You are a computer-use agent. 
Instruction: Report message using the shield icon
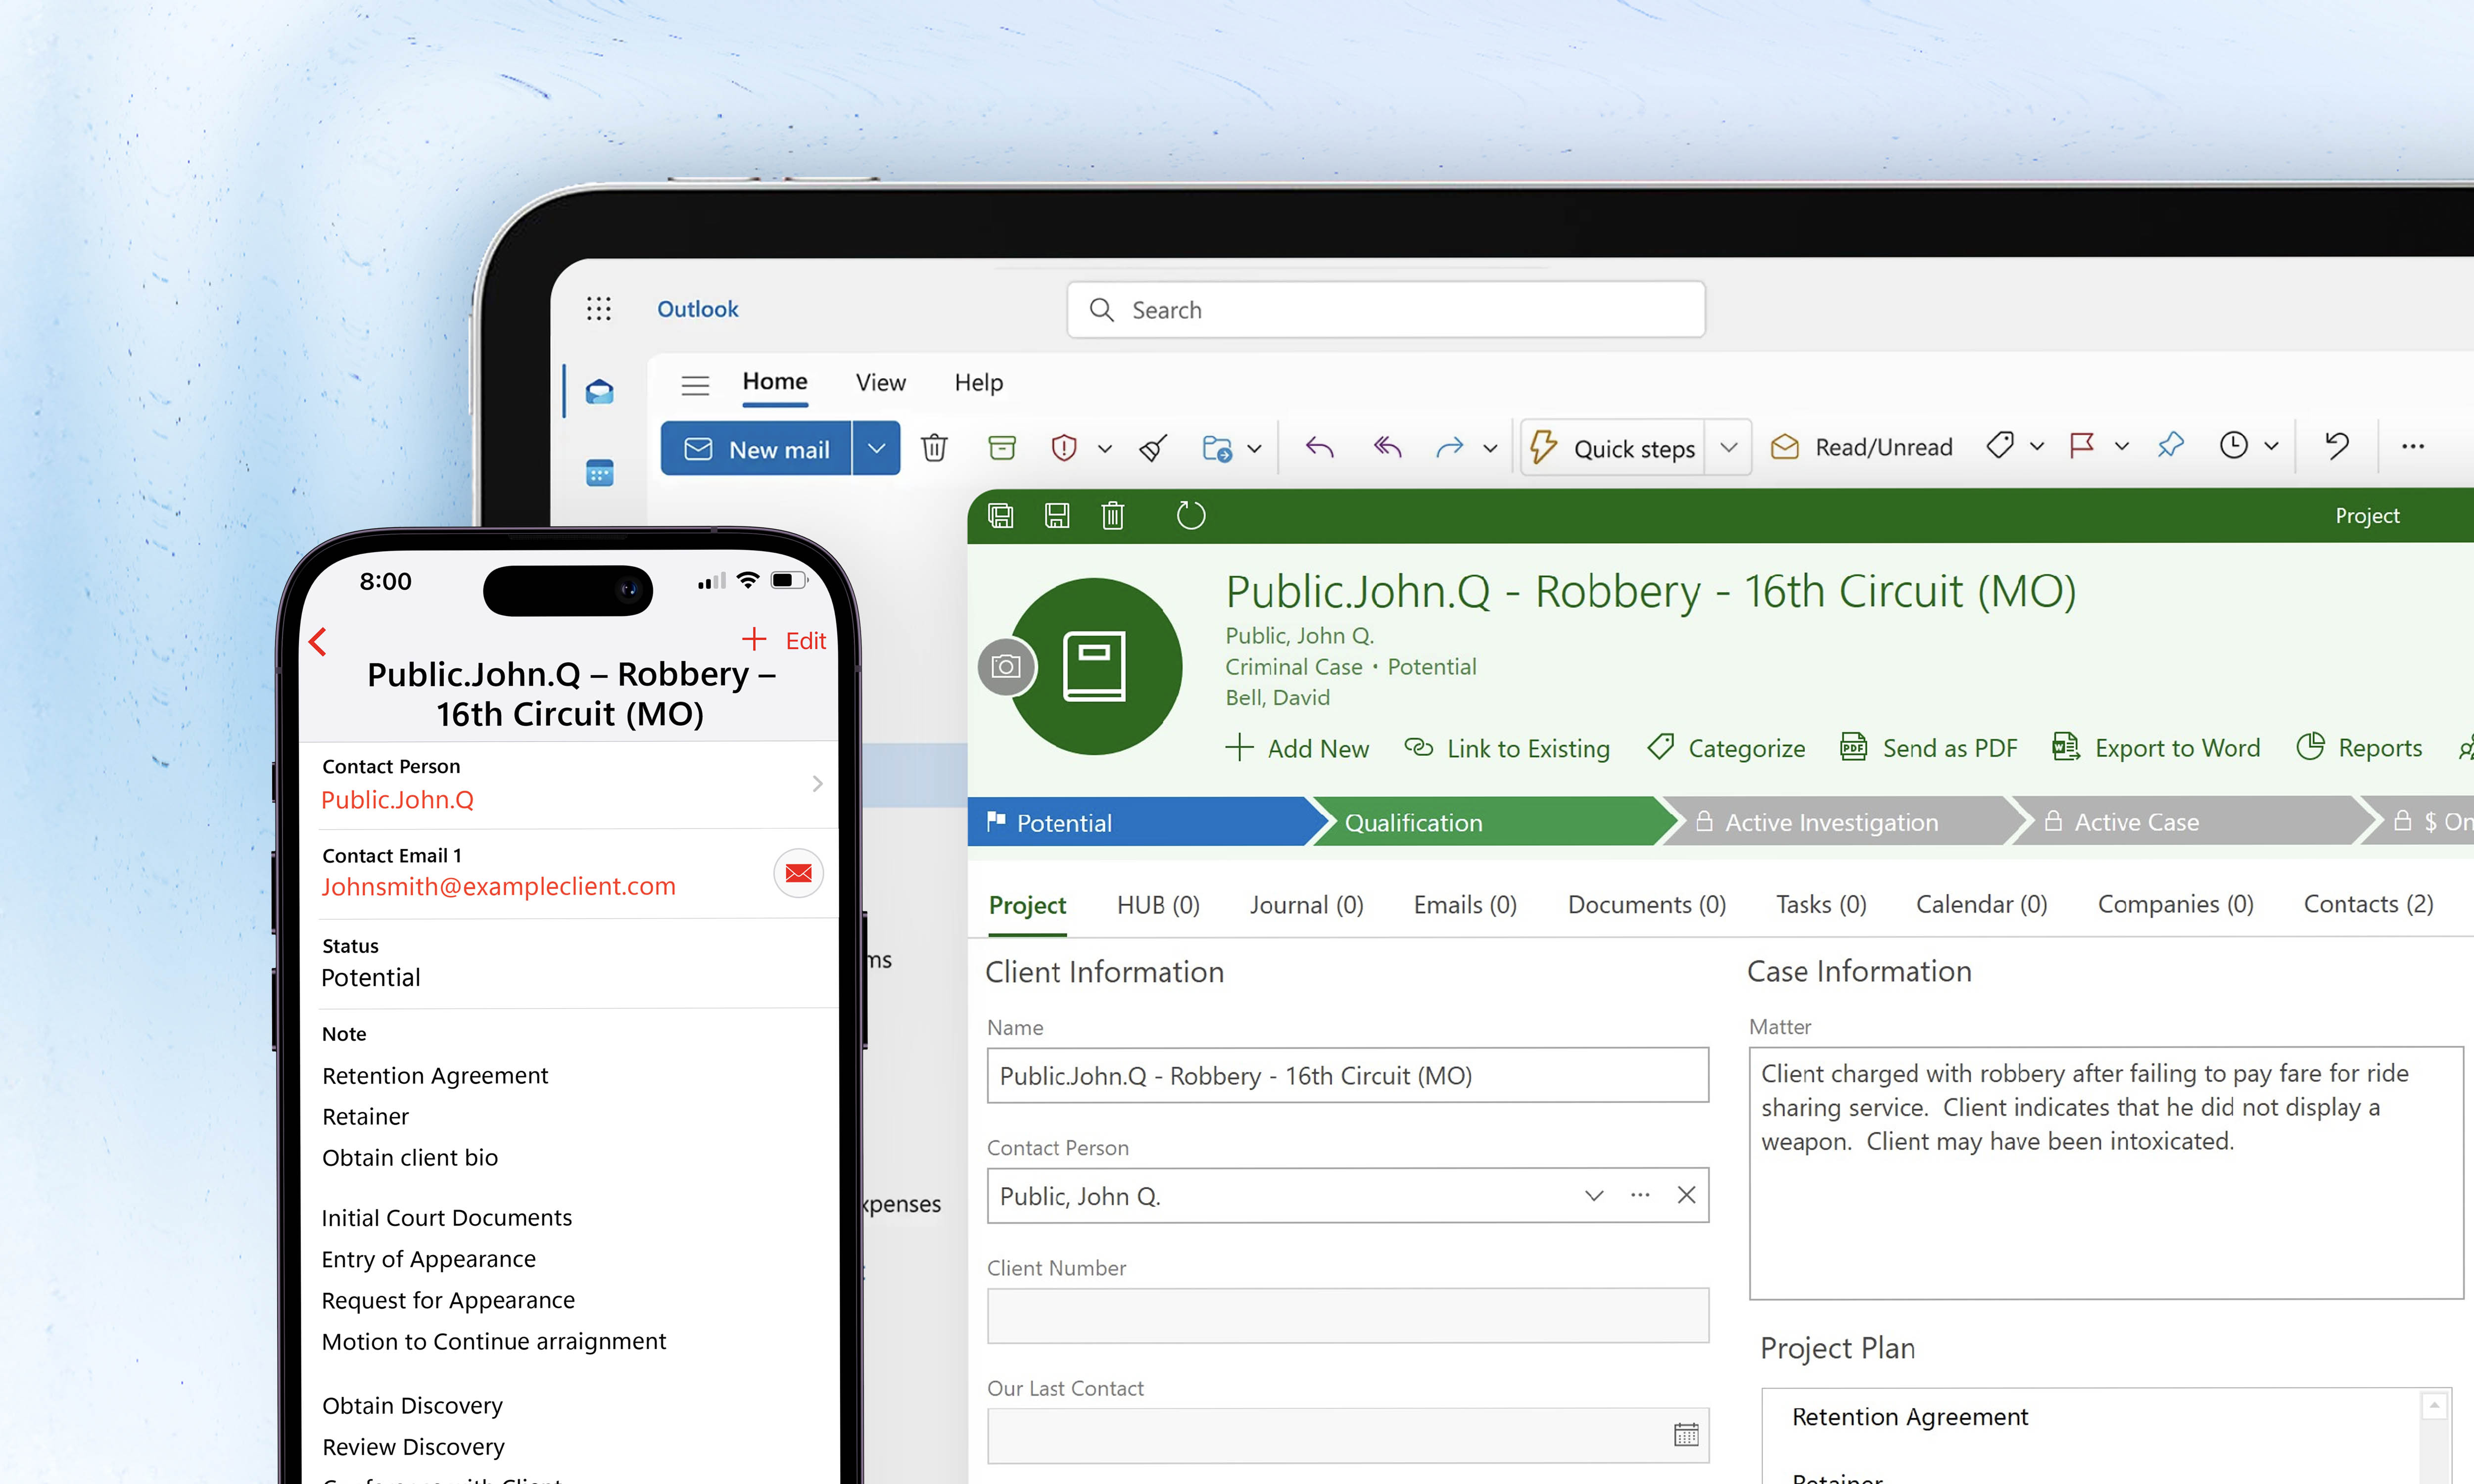[1064, 447]
